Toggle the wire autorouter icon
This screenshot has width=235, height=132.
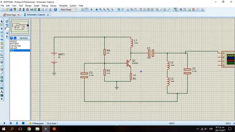tap(176, 10)
